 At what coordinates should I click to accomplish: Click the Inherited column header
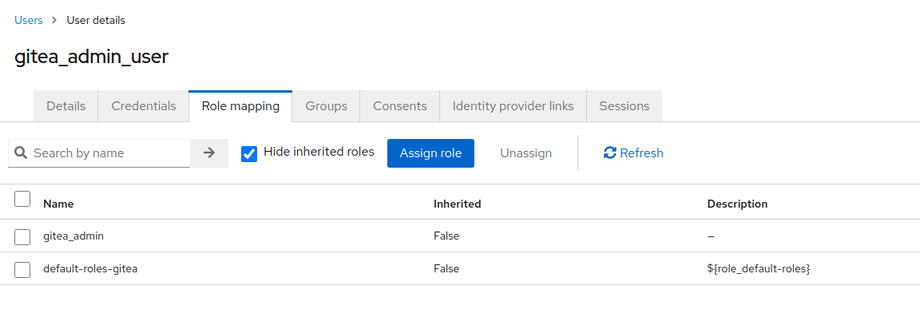tap(457, 204)
